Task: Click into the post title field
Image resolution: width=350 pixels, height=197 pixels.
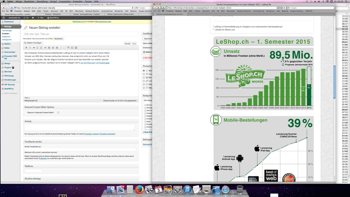Action: click(81, 34)
